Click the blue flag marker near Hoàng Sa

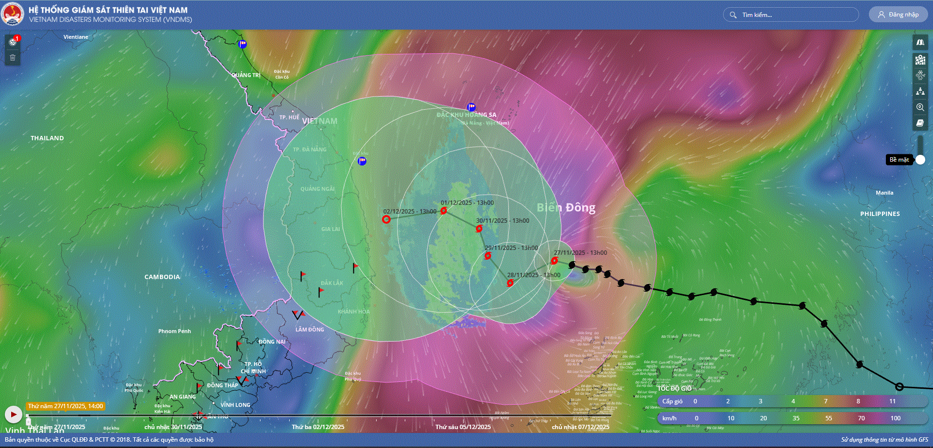click(471, 107)
